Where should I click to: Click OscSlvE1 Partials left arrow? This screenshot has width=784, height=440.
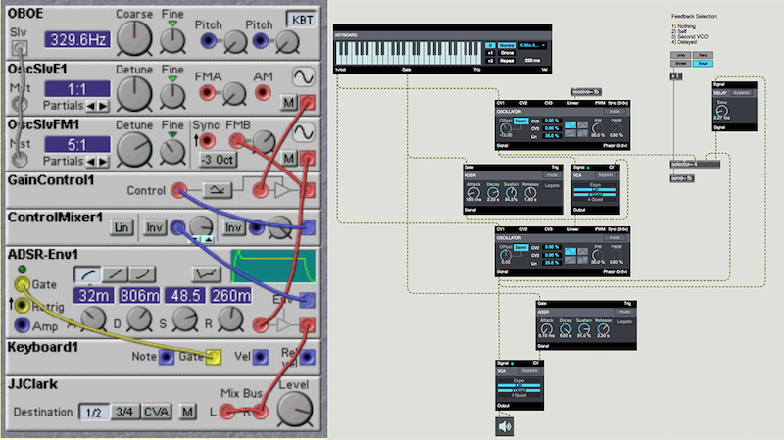[x=90, y=106]
